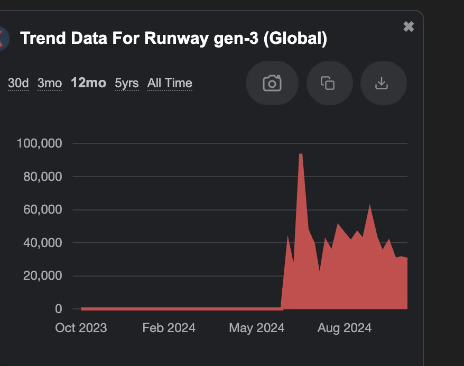
Task: View the All Time range
Action: [x=170, y=83]
